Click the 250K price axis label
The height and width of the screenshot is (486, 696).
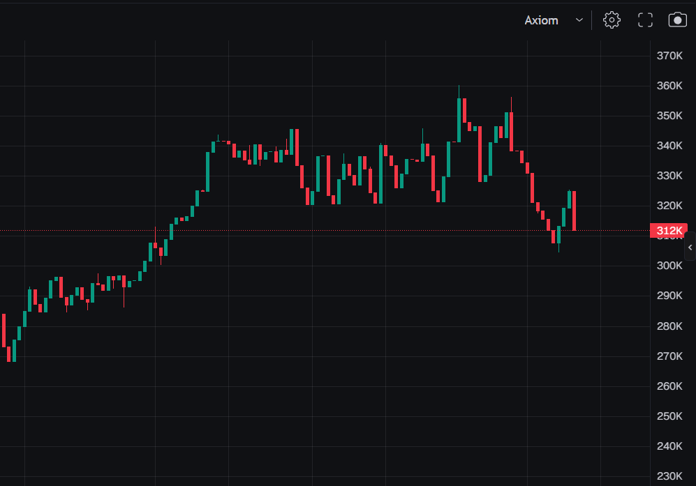[x=669, y=416]
